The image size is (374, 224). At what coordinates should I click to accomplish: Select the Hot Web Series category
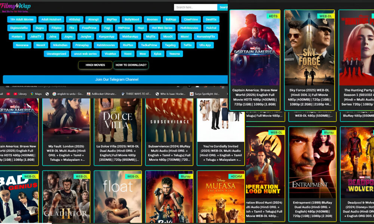(162, 28)
